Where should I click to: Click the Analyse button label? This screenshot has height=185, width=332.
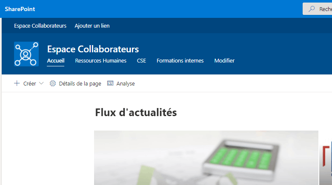[x=126, y=84]
